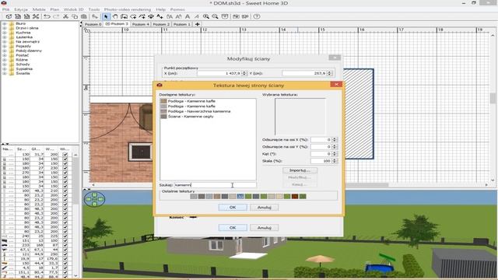498x280 pixels.
Task: Click the Redo arrow icon
Action: click(56, 16)
